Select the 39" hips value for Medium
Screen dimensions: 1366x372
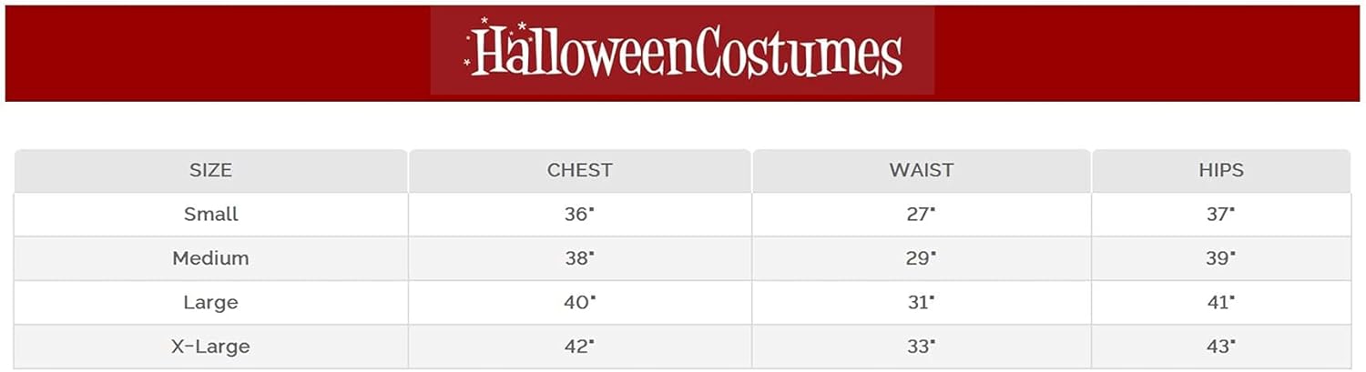coord(1220,258)
